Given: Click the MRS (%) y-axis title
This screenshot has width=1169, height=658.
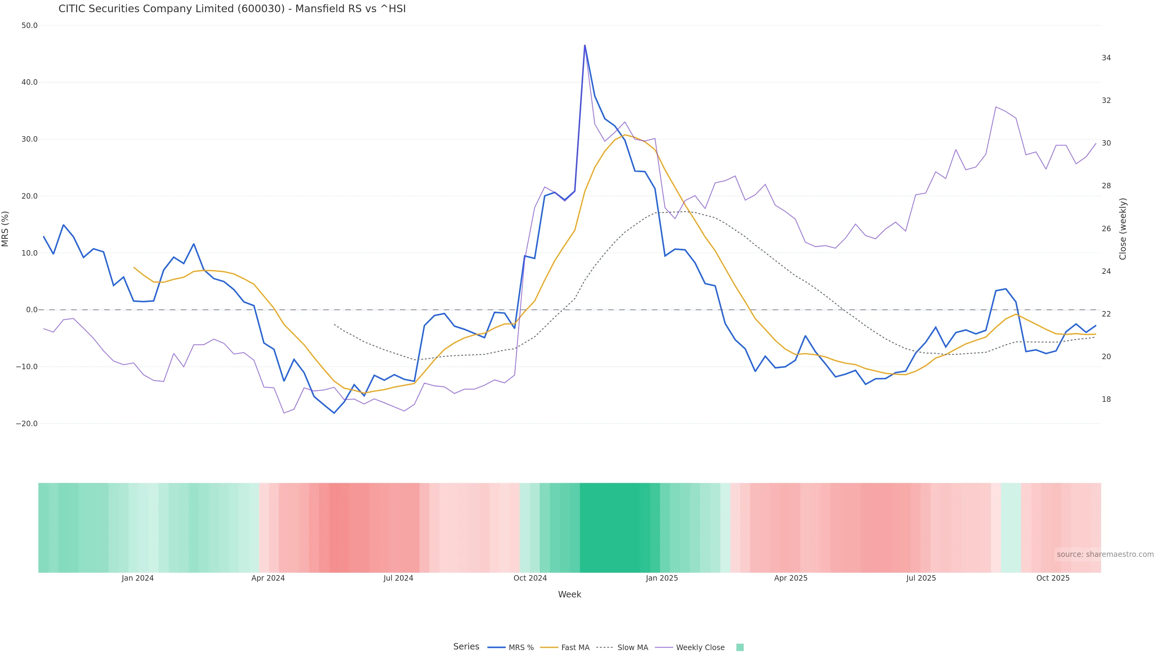Looking at the screenshot, I should coord(5,228).
